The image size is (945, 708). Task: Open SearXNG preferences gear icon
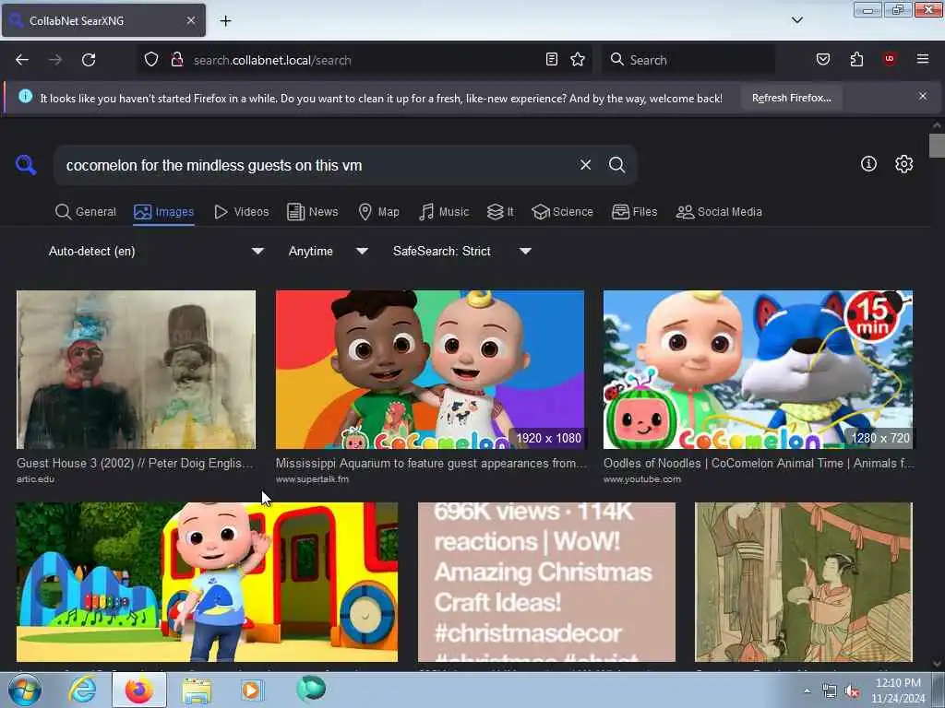click(x=904, y=164)
